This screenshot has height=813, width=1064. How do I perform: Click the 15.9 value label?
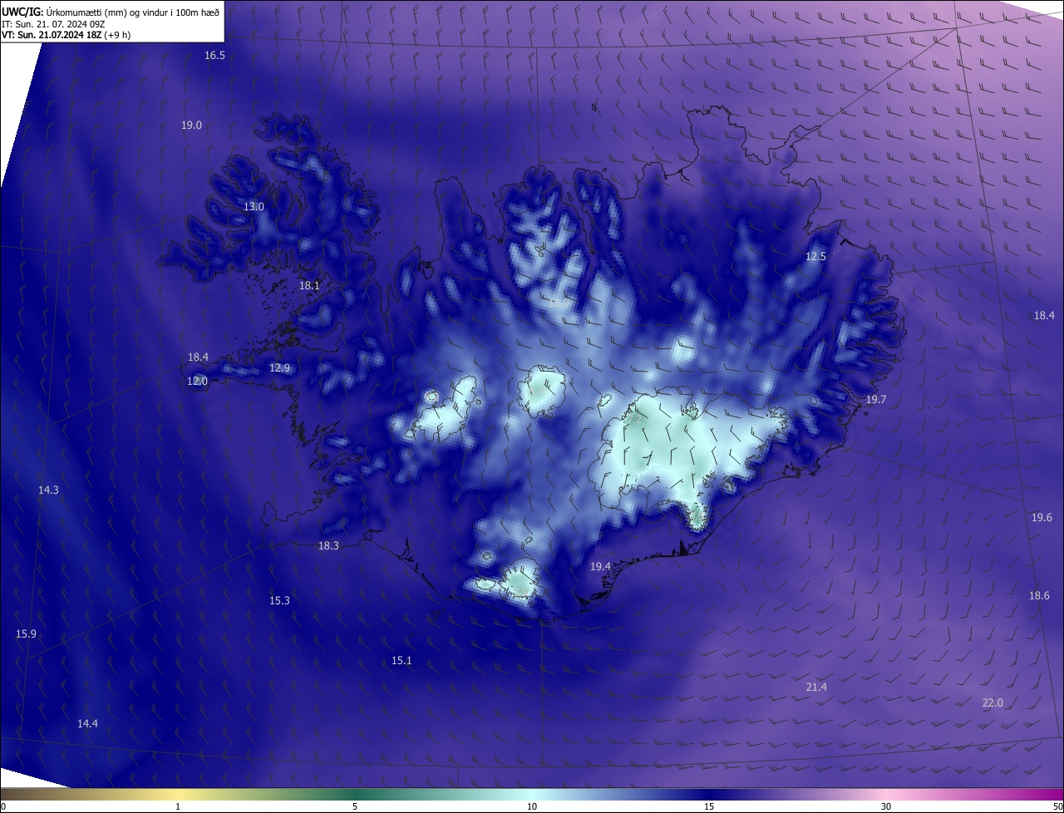point(26,634)
